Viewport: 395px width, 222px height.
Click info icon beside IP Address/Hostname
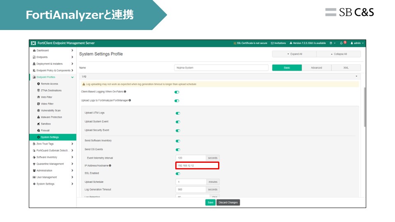coord(110,166)
